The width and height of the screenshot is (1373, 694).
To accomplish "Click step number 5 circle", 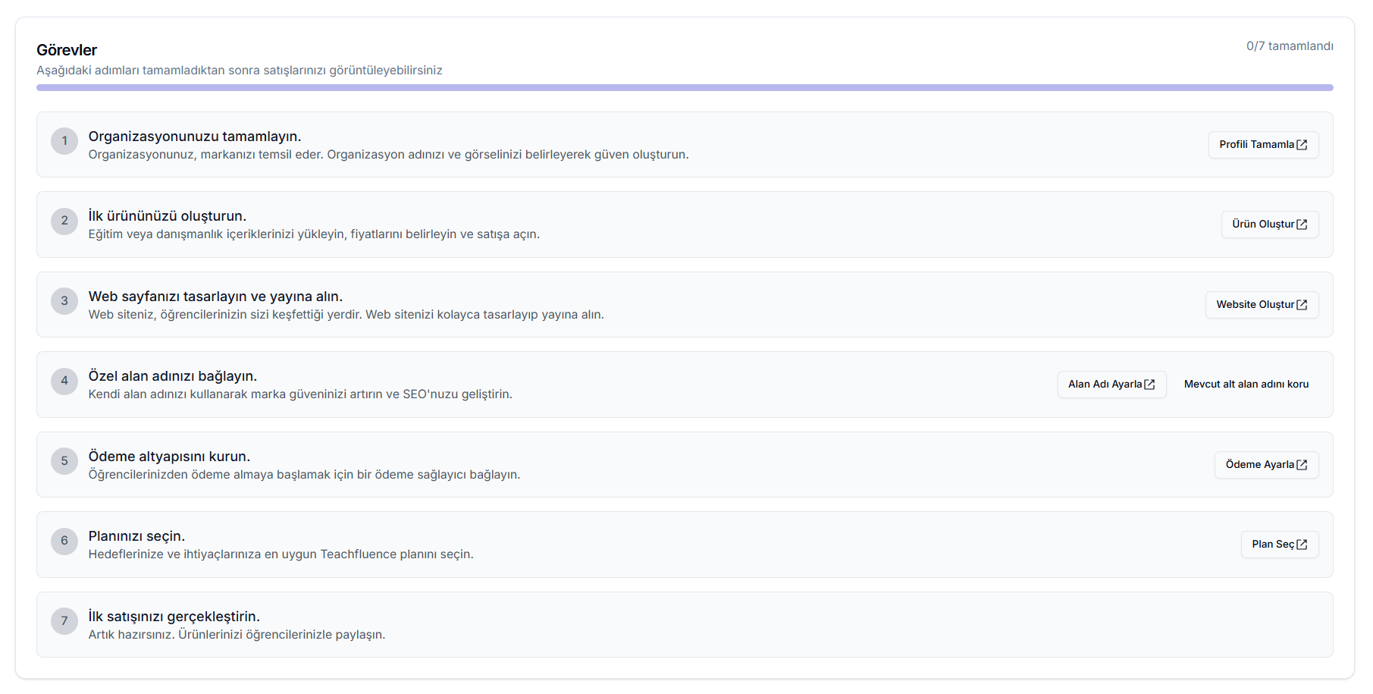I will coord(64,461).
